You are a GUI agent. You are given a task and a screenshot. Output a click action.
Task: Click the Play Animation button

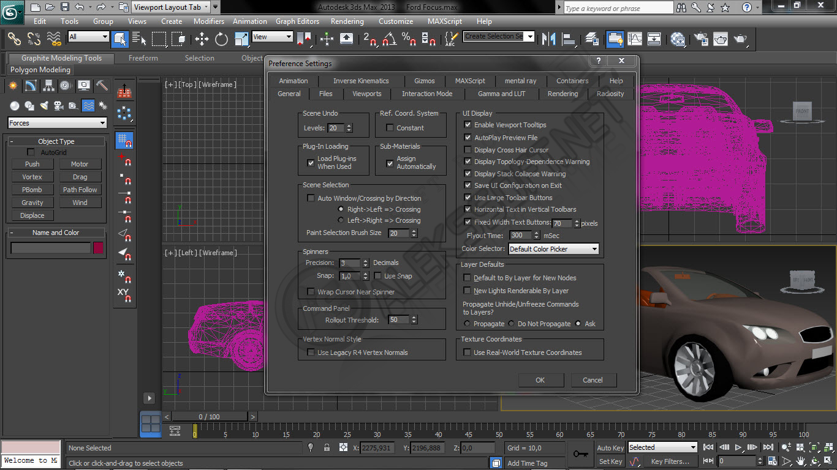pos(739,447)
